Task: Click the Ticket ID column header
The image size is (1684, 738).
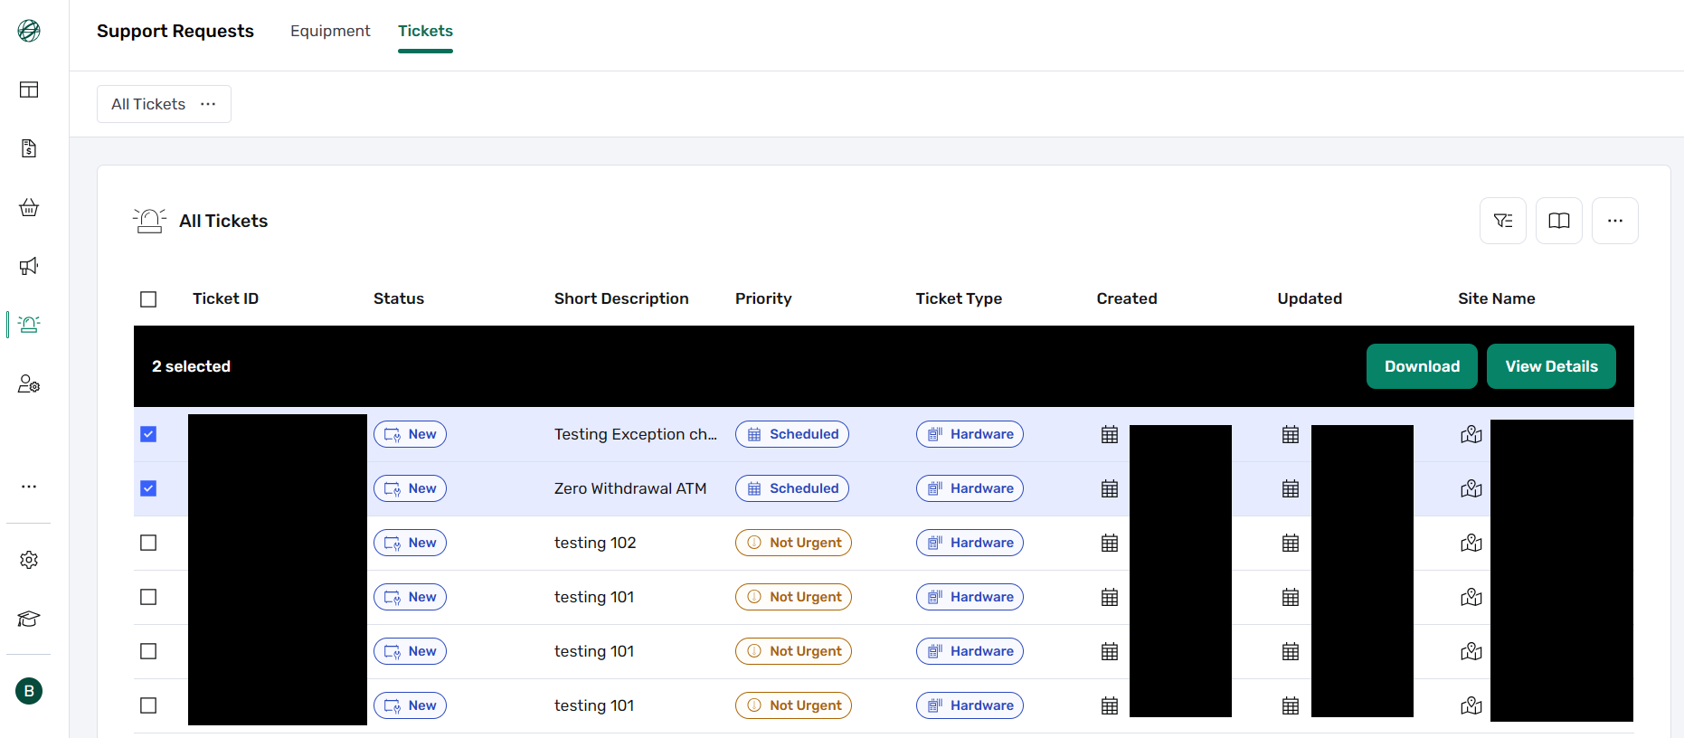Action: click(x=225, y=298)
